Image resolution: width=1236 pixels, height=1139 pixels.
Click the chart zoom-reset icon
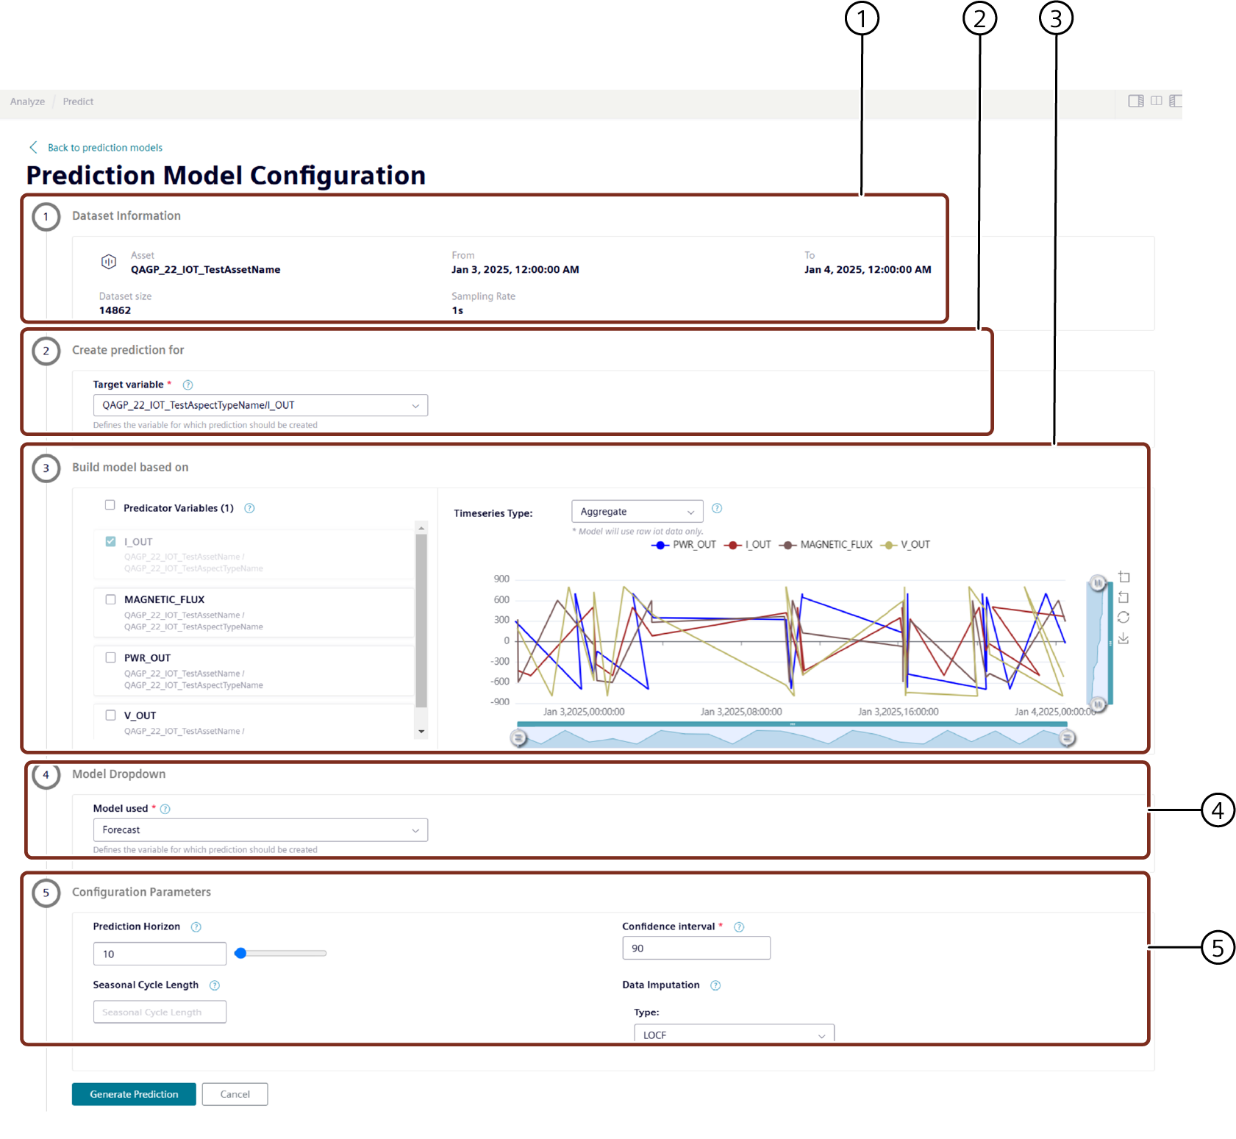(x=1124, y=597)
